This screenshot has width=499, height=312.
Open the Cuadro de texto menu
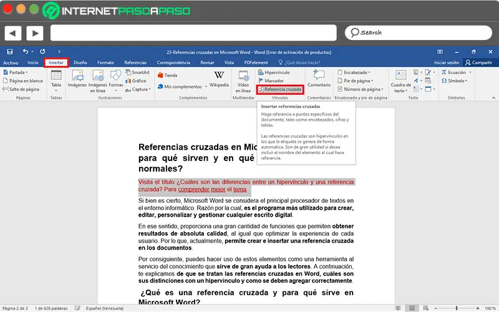coord(400,82)
